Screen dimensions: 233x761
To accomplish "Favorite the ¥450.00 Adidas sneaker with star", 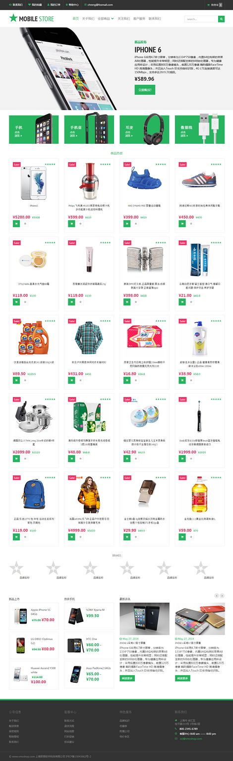I will (x=191, y=224).
